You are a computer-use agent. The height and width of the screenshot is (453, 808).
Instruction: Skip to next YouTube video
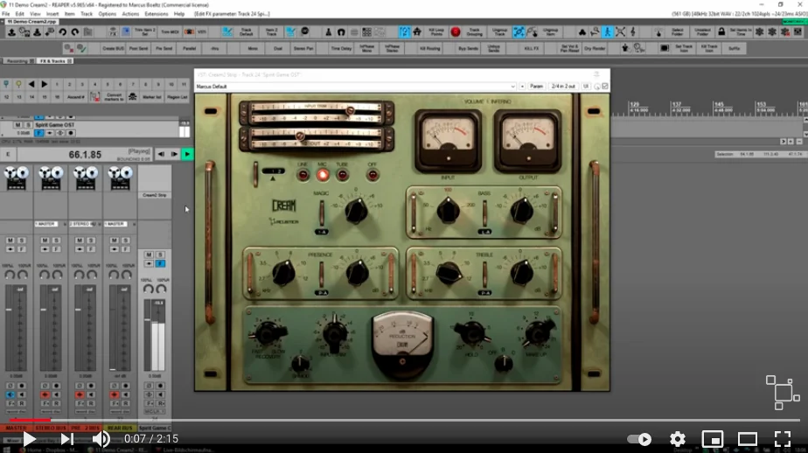pos(67,439)
